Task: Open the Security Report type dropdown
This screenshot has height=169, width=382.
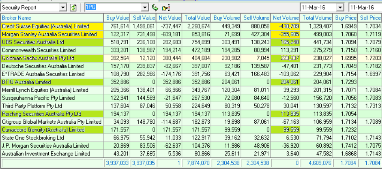Action: click(x=63, y=7)
